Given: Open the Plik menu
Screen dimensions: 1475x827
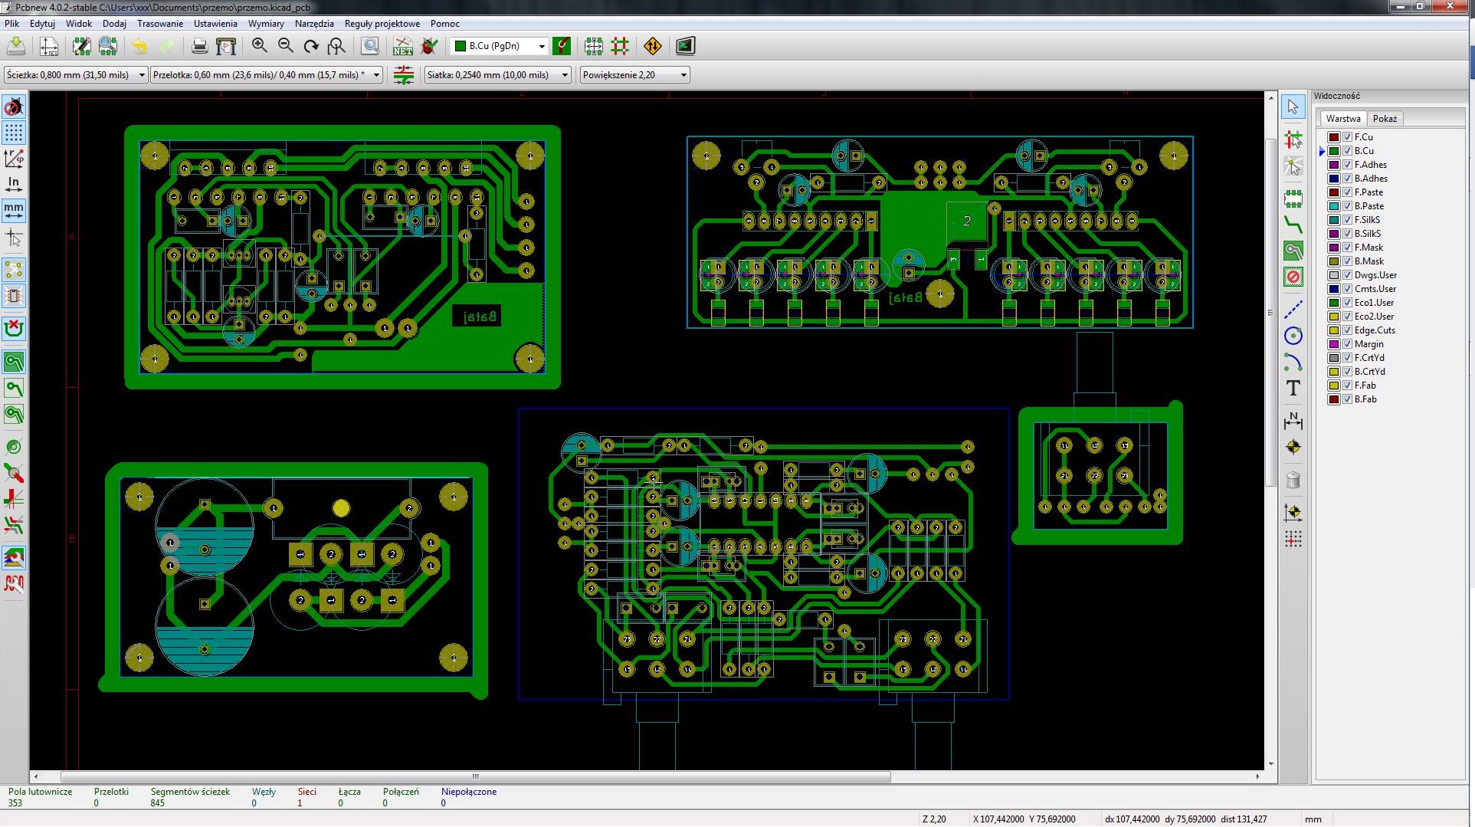Looking at the screenshot, I should click(x=12, y=24).
